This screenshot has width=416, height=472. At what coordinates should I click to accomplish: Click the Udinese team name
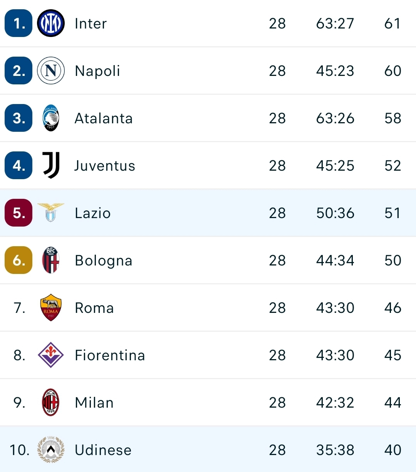coord(103,450)
